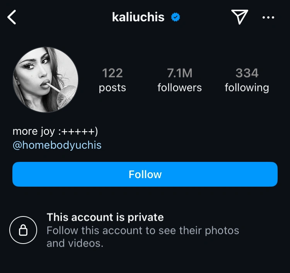
Task: Tap the blue verified badge
Action: [x=176, y=17]
